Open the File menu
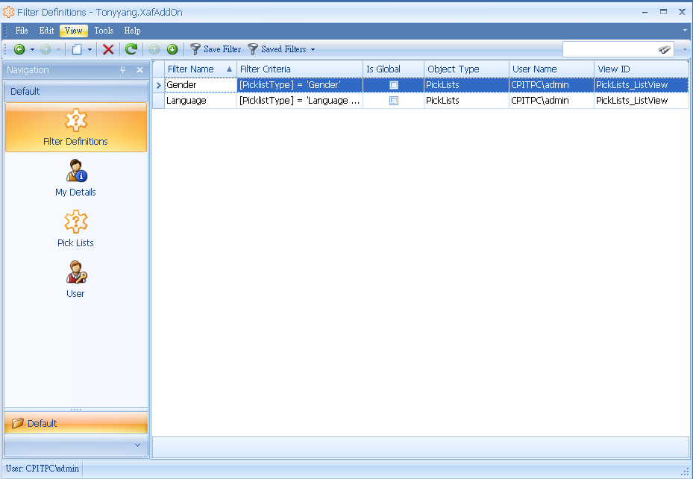Viewport: 693px width, 479px height. tap(21, 31)
